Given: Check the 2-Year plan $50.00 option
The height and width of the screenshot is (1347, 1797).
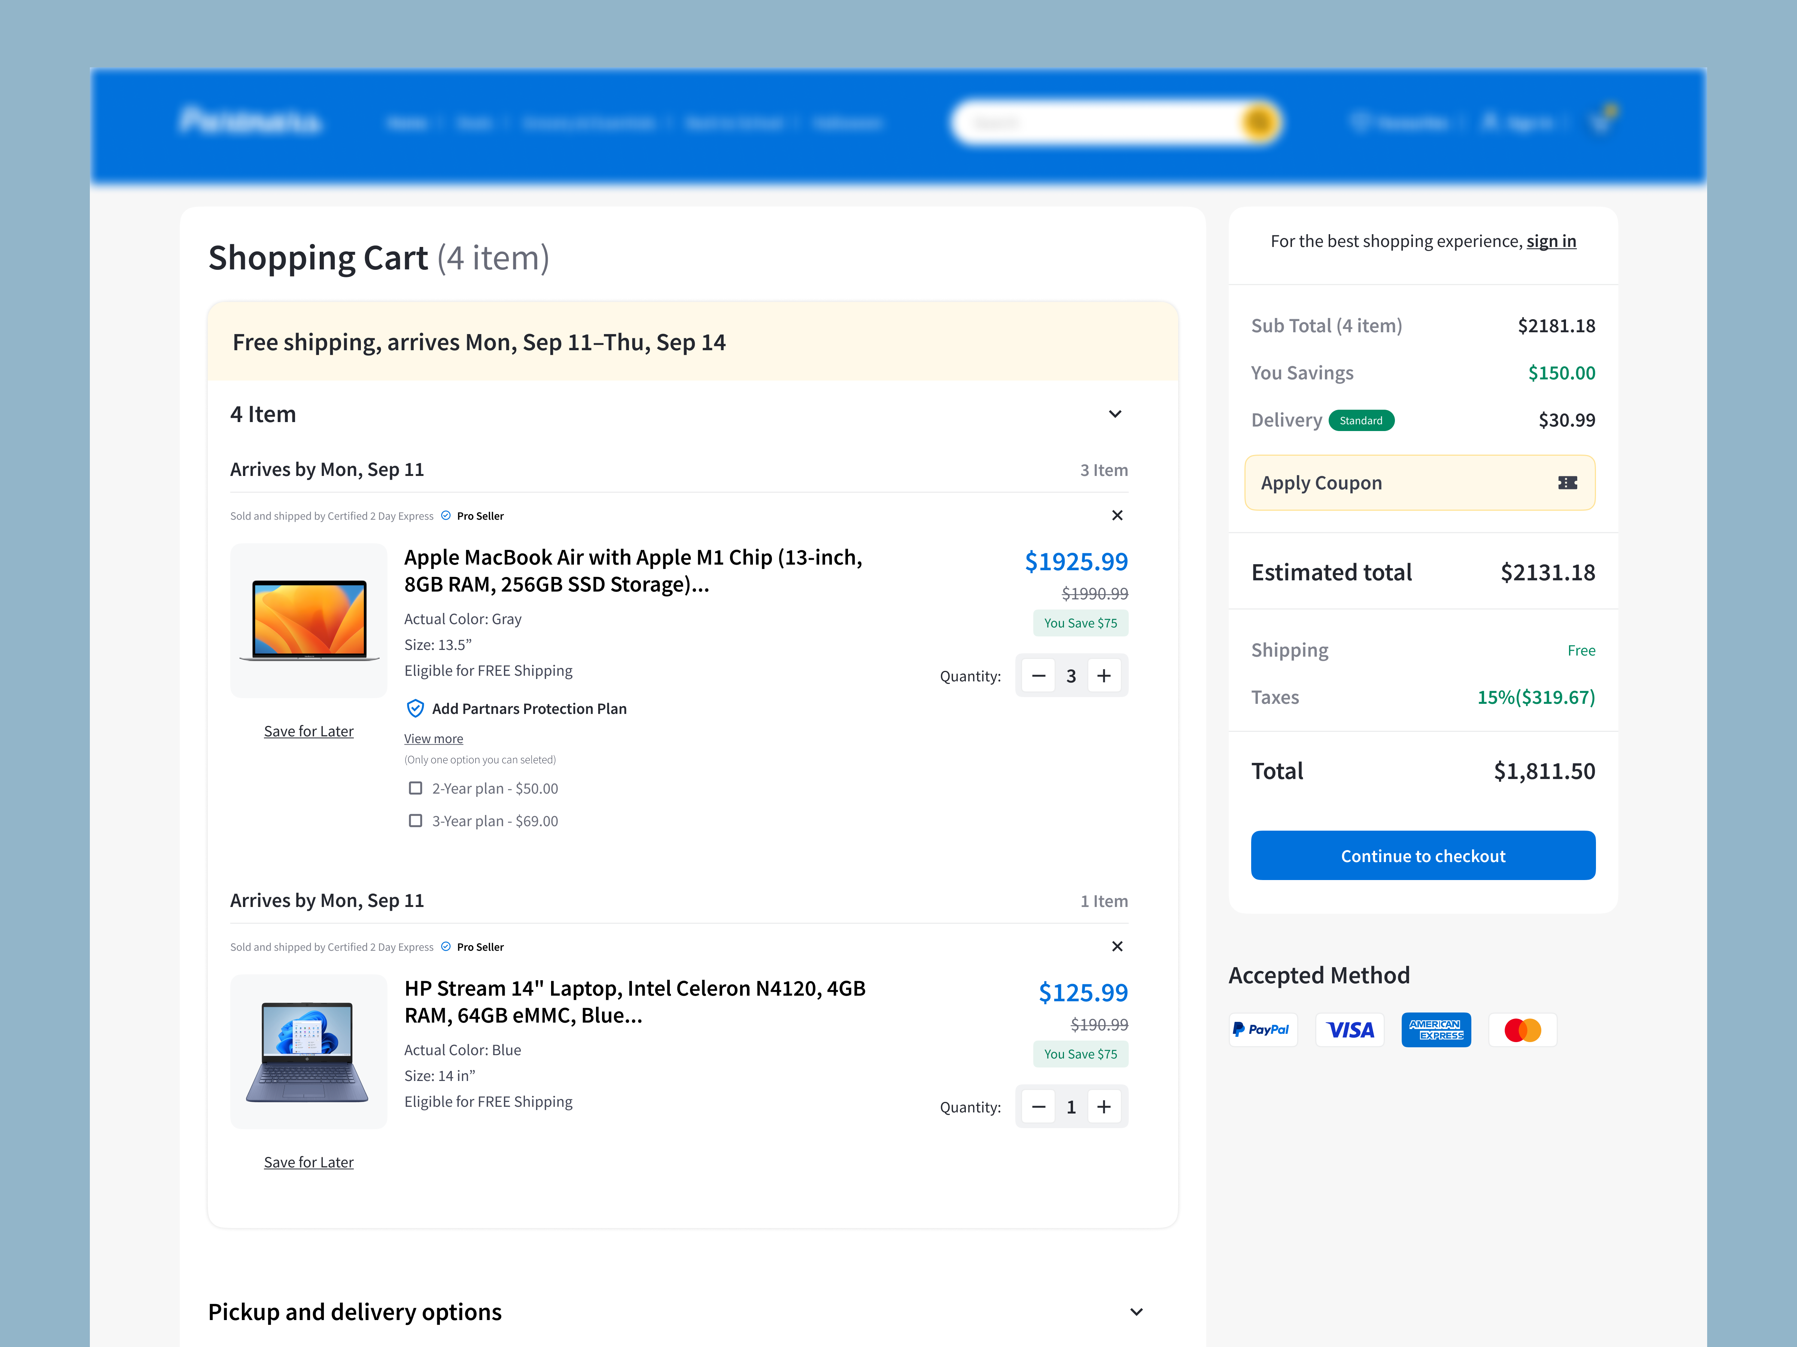Looking at the screenshot, I should click(x=415, y=788).
